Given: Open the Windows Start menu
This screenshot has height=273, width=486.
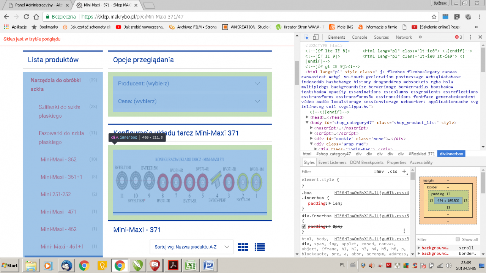Looking at the screenshot, I should pos(10,265).
